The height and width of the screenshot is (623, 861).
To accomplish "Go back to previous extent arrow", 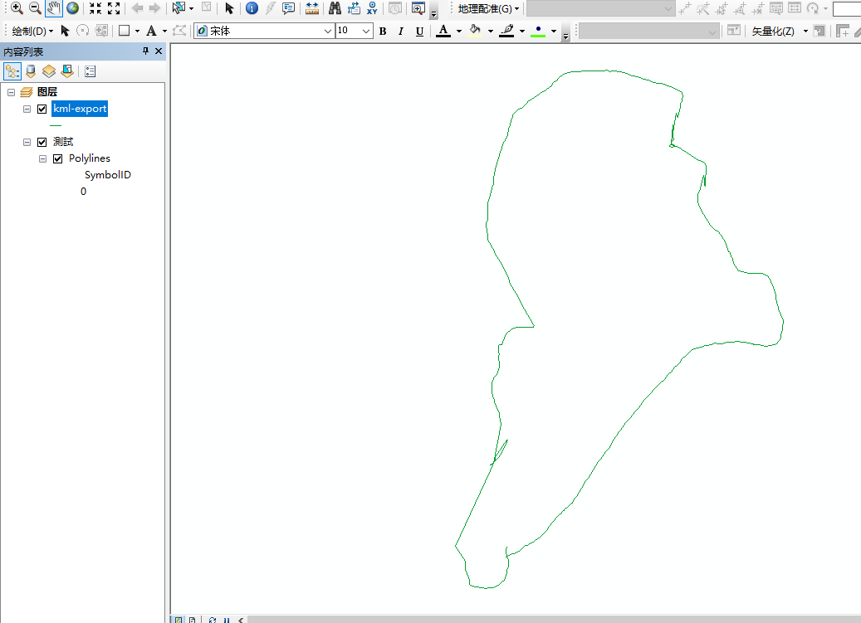I will point(137,8).
